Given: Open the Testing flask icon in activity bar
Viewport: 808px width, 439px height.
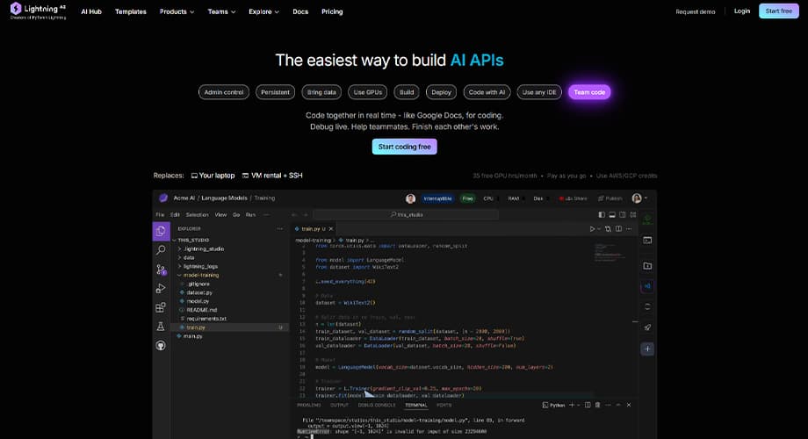Looking at the screenshot, I should click(x=161, y=326).
